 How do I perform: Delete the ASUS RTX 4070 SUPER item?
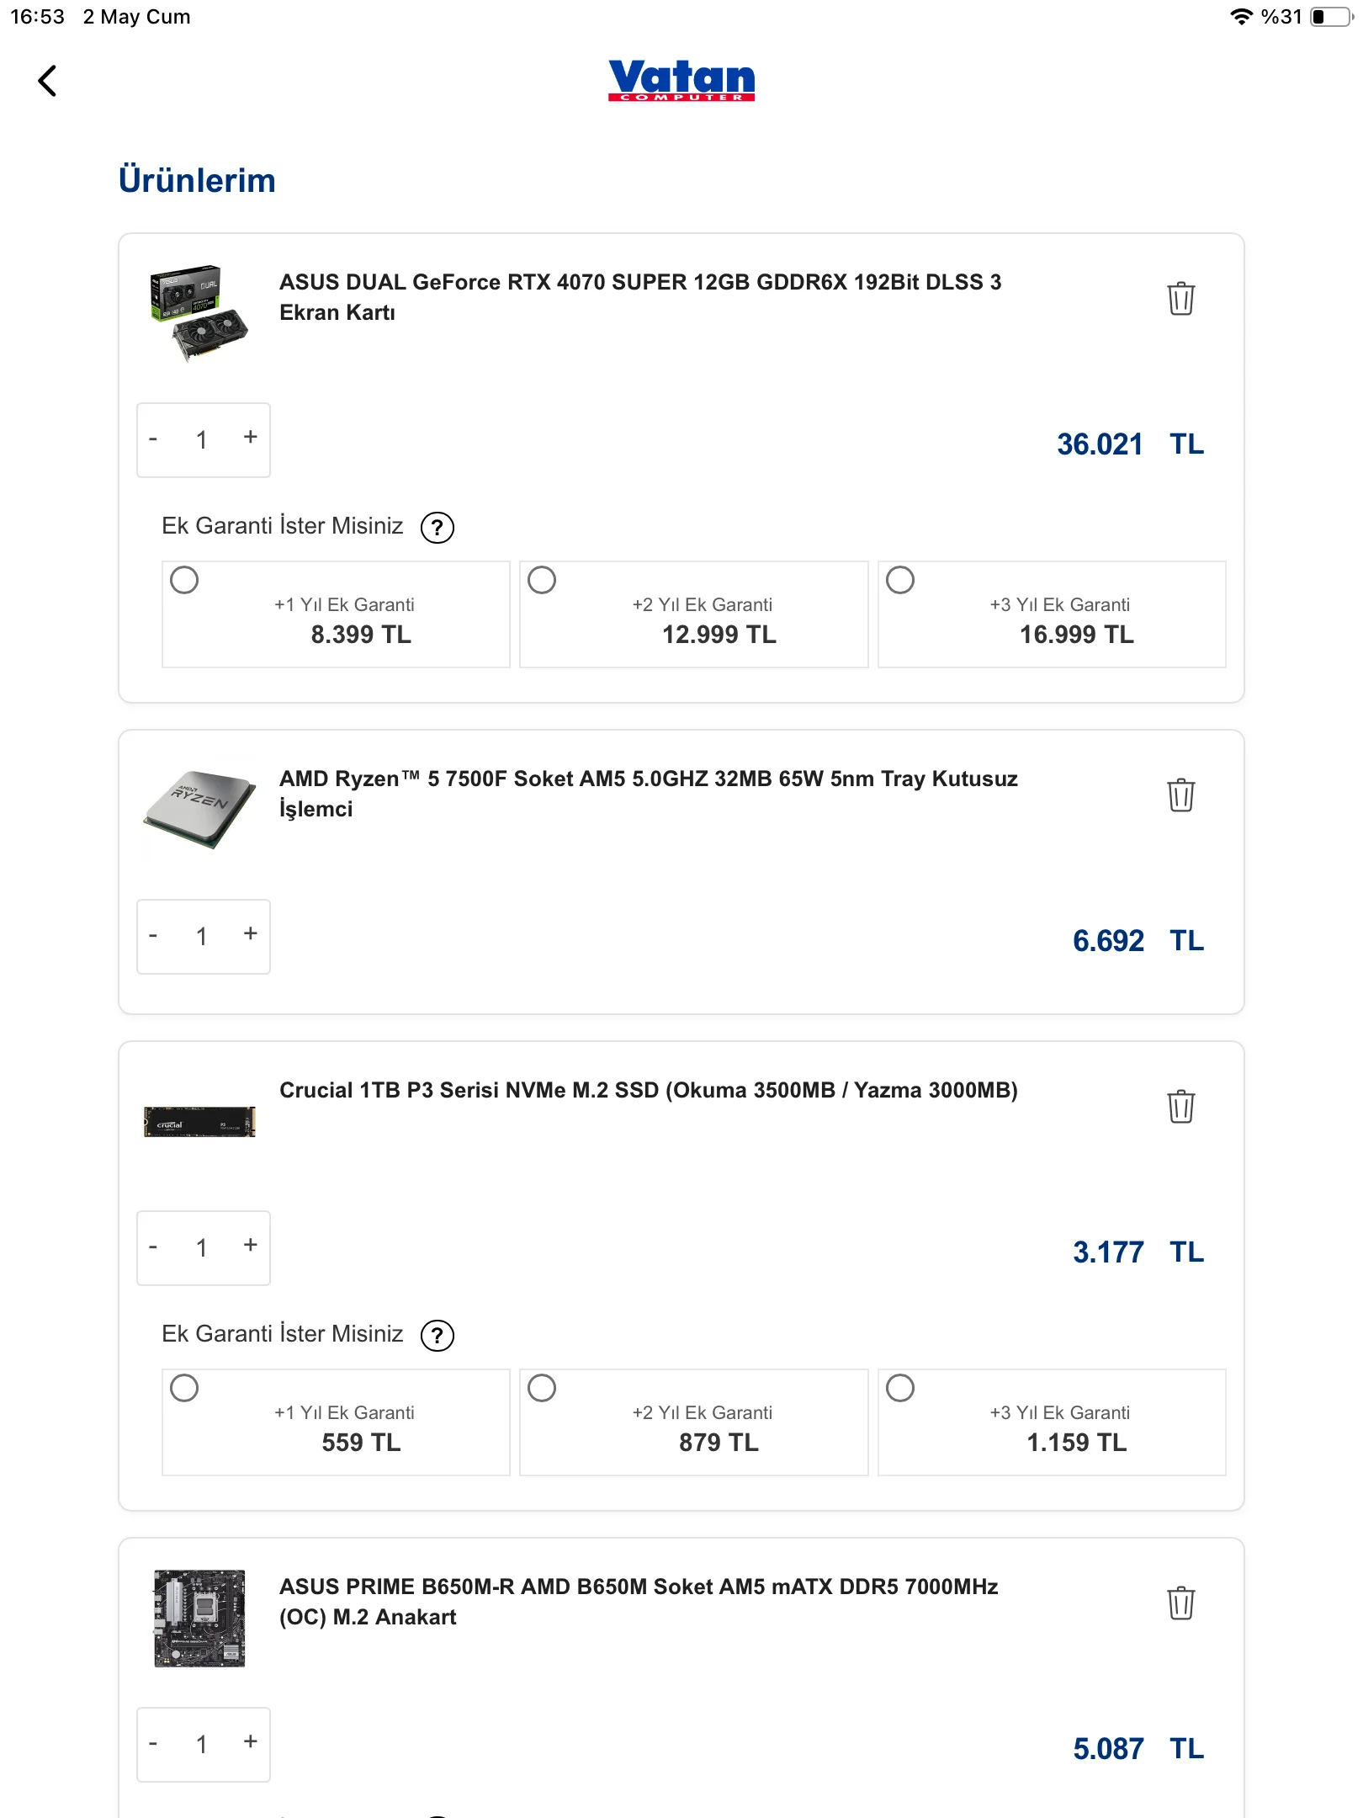(1180, 299)
